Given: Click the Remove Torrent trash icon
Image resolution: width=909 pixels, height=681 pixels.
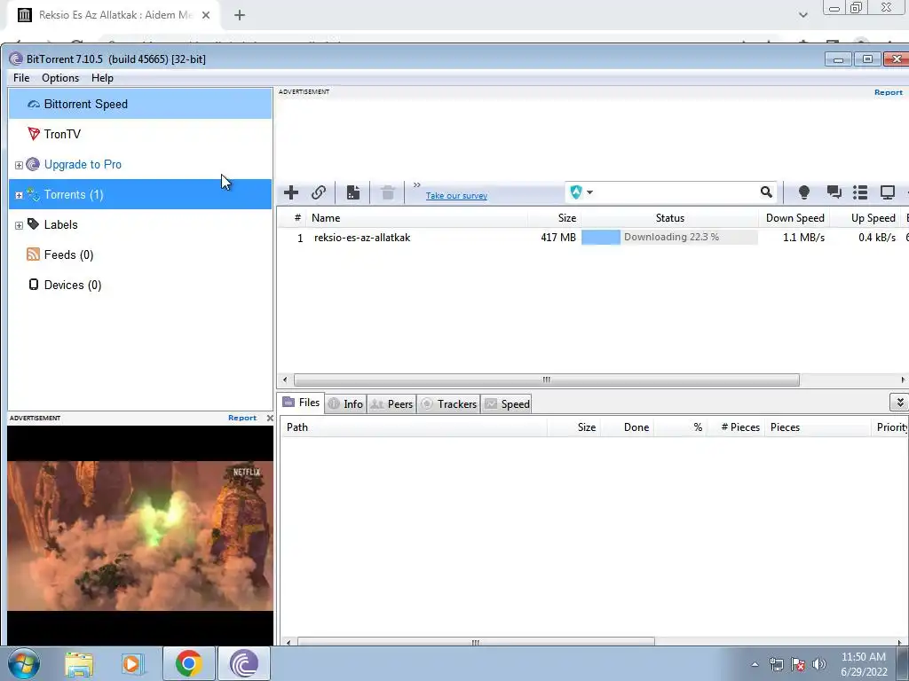Looking at the screenshot, I should 388,192.
